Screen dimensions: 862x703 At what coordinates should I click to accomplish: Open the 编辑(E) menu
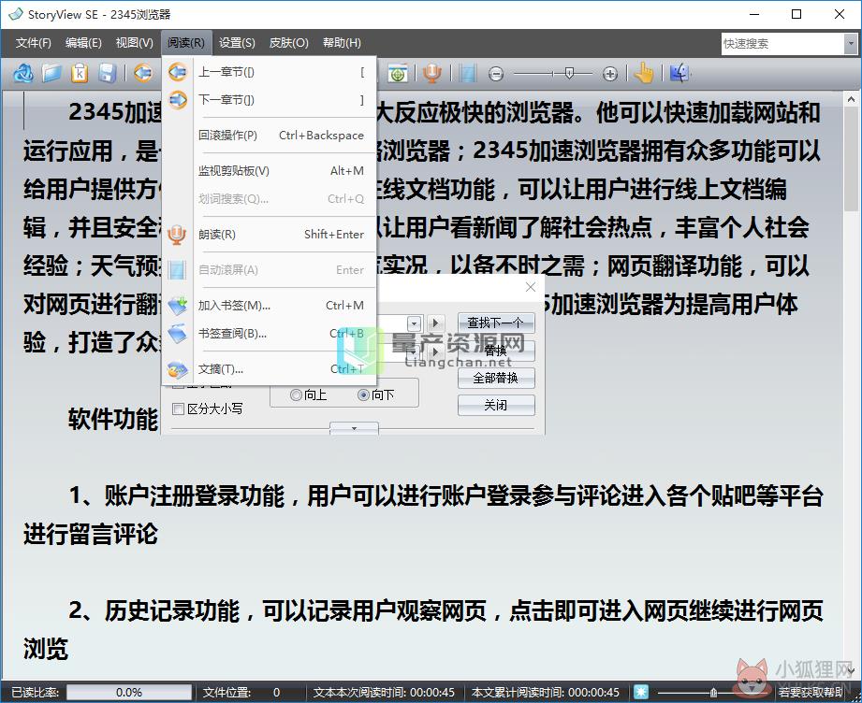pyautogui.click(x=83, y=43)
